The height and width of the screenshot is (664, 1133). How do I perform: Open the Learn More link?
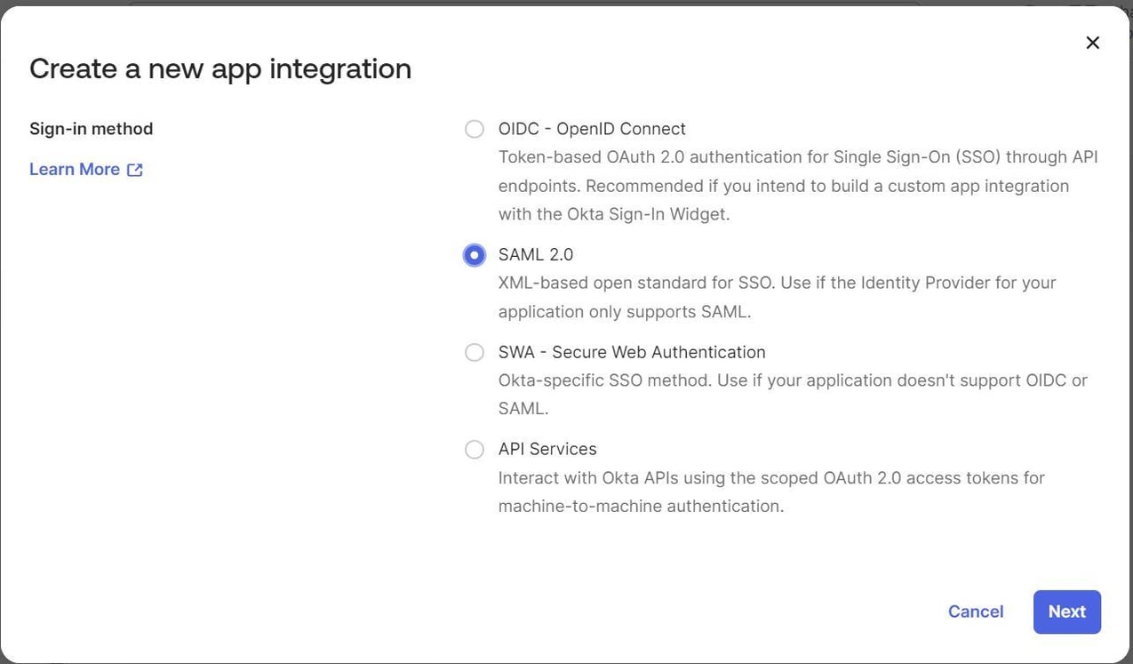coord(75,169)
